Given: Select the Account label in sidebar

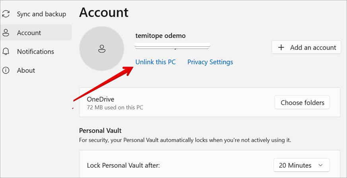Looking at the screenshot, I should (x=29, y=33).
